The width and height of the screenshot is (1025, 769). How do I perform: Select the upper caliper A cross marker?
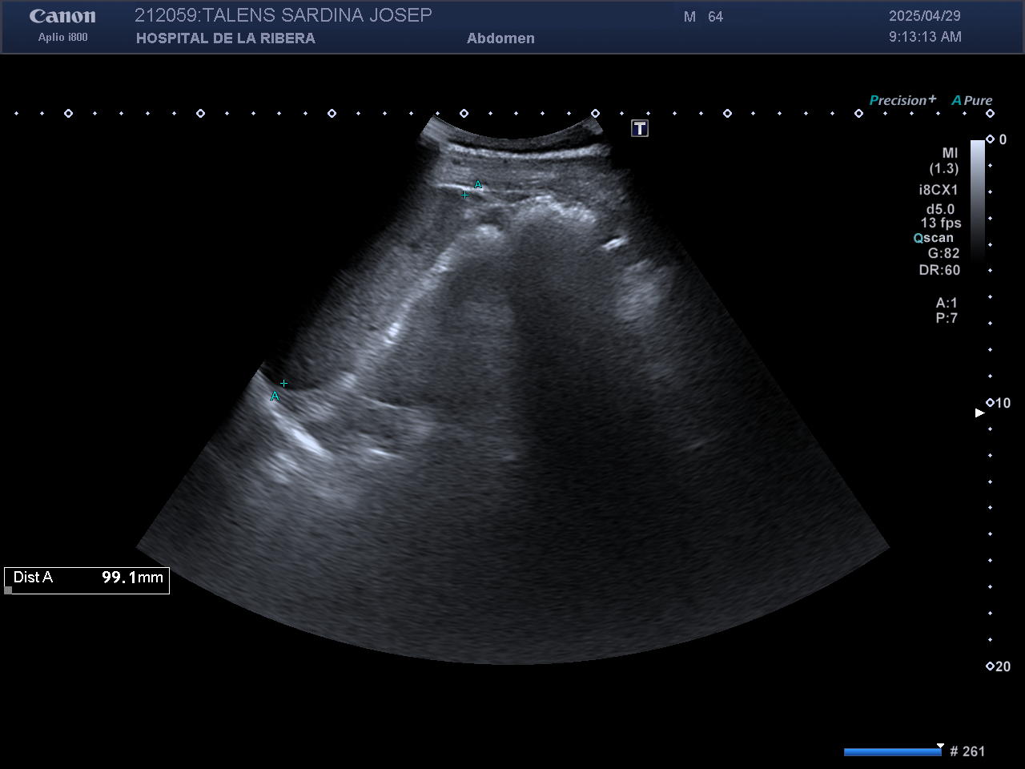tap(465, 195)
